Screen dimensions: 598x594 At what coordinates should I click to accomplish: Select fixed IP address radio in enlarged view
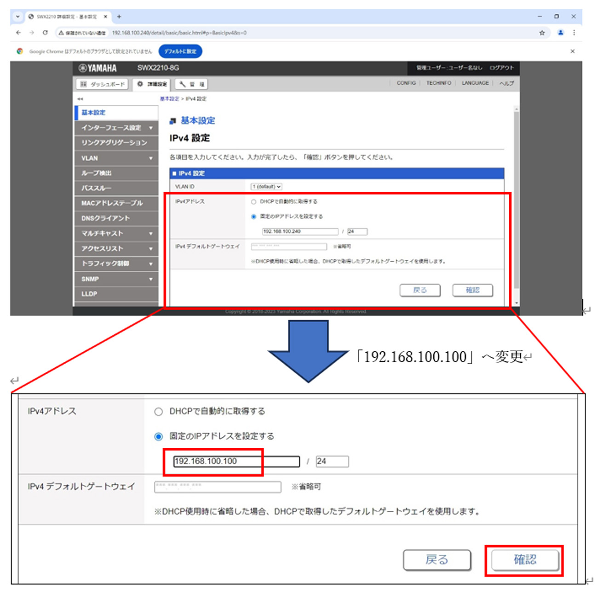point(159,436)
